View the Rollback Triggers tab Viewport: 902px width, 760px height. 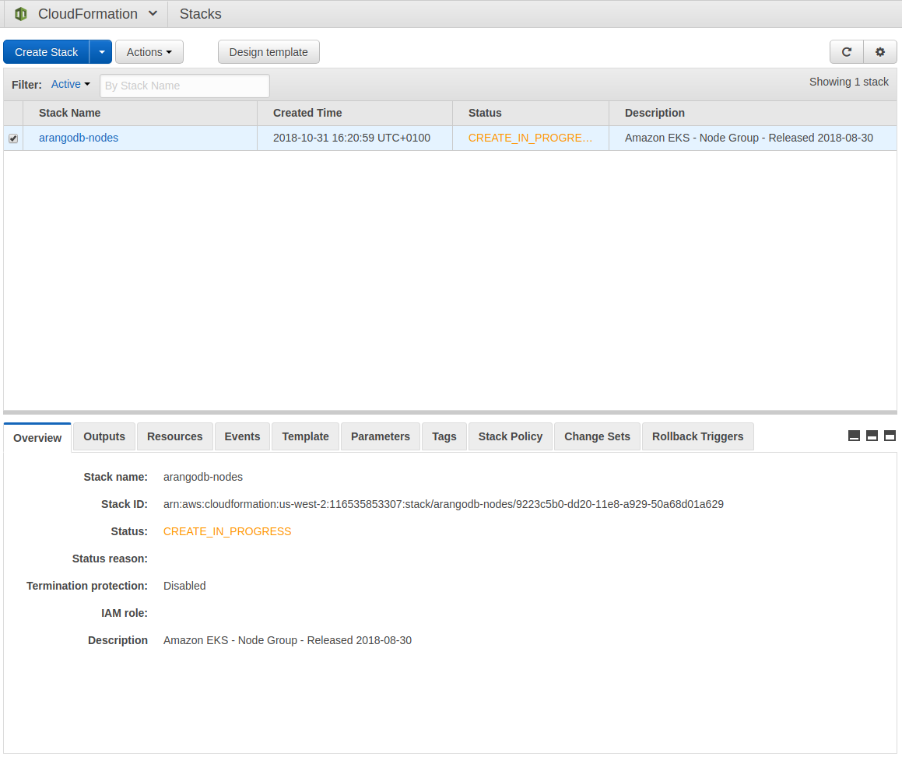697,436
